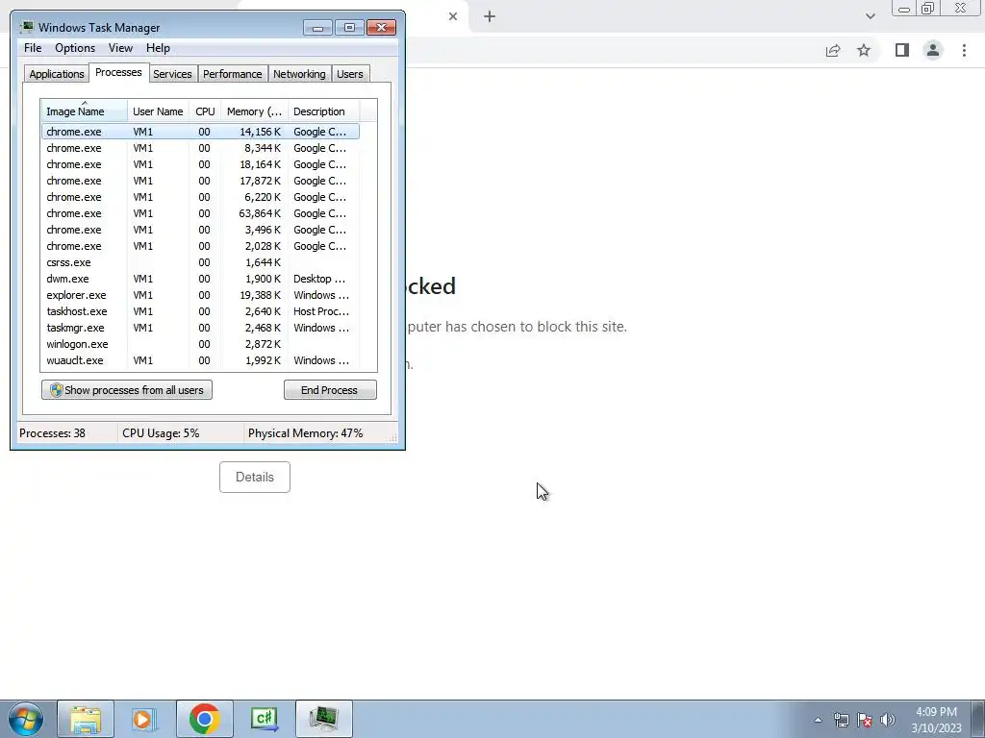Screen dimensions: 985x738
Task: Sort by the User Name column header
Action: click(x=158, y=111)
